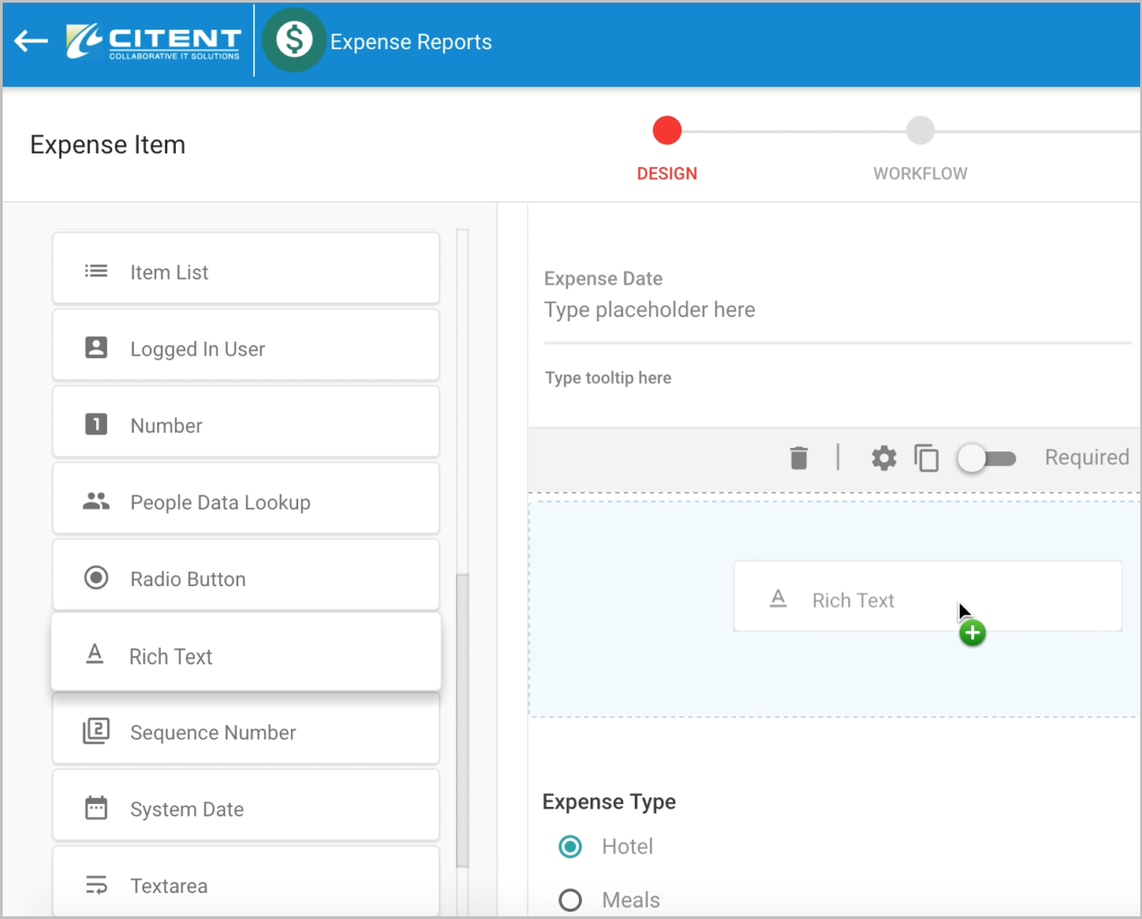Select the Number field icon

[96, 424]
